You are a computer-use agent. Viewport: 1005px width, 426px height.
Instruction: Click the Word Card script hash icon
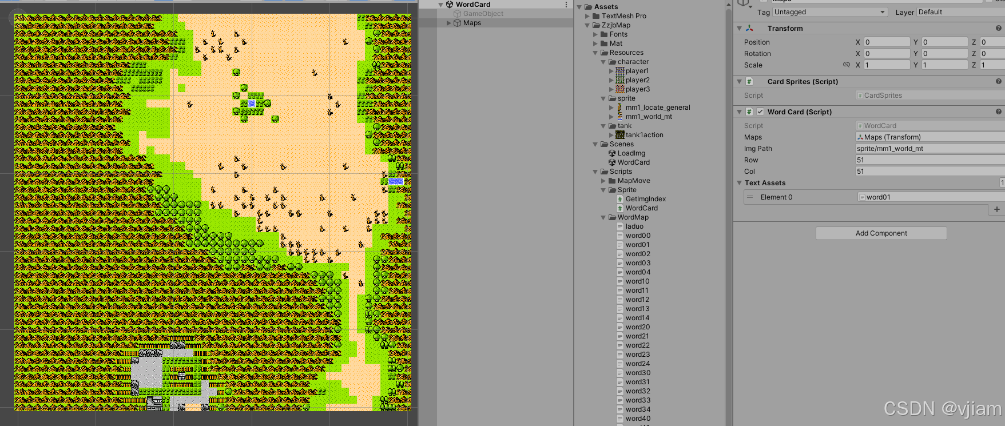point(749,112)
